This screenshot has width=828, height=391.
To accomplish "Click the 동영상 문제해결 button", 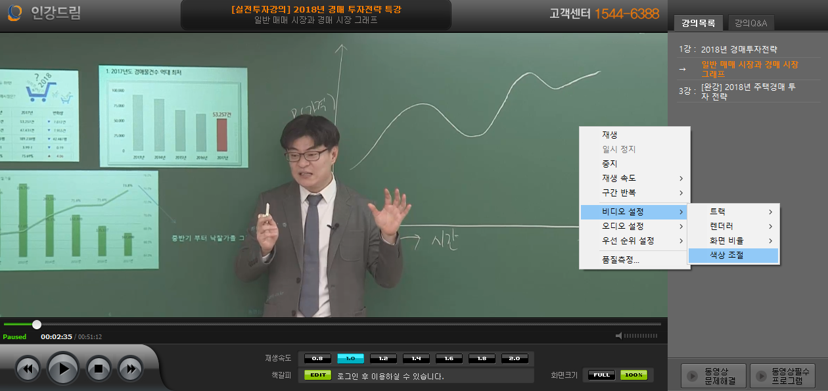I will 714,377.
